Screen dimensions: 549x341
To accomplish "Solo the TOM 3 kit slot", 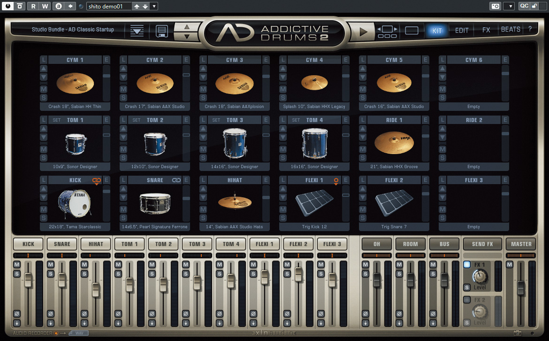I will pos(203,158).
